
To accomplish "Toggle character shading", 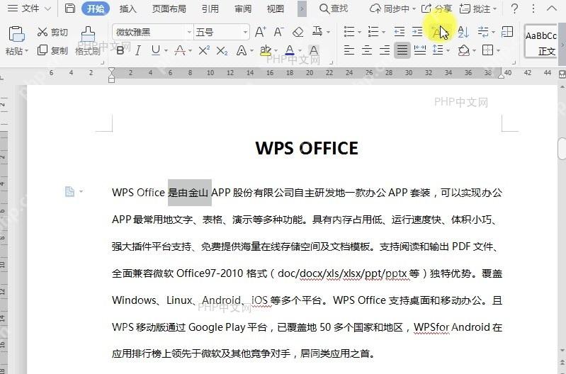I will (x=314, y=50).
